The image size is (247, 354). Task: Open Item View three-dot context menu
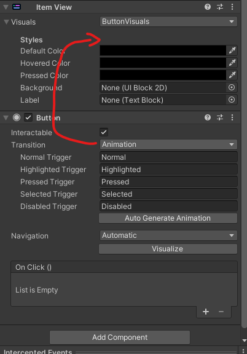tap(232, 7)
